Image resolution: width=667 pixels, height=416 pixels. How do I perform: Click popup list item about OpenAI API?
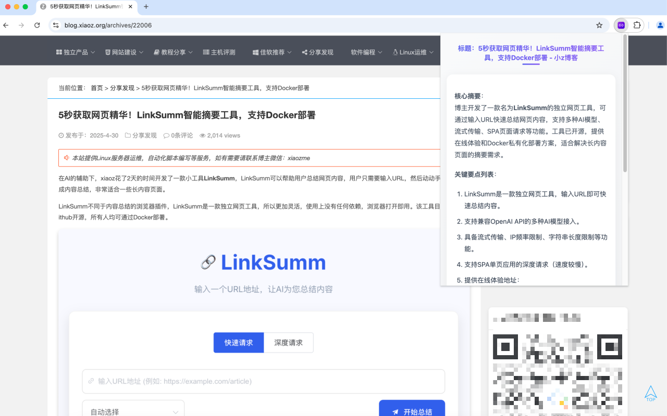click(x=522, y=222)
